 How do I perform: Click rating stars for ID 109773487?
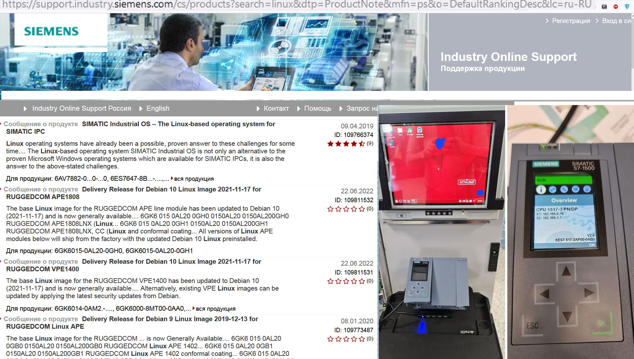(346, 339)
